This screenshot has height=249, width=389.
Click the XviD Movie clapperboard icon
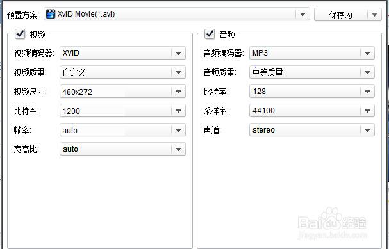click(51, 14)
